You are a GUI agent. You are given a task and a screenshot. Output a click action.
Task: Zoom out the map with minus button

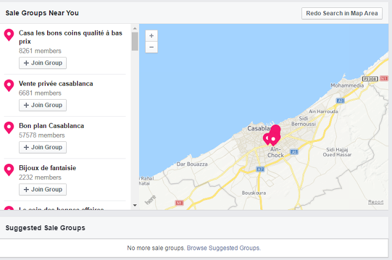151,47
